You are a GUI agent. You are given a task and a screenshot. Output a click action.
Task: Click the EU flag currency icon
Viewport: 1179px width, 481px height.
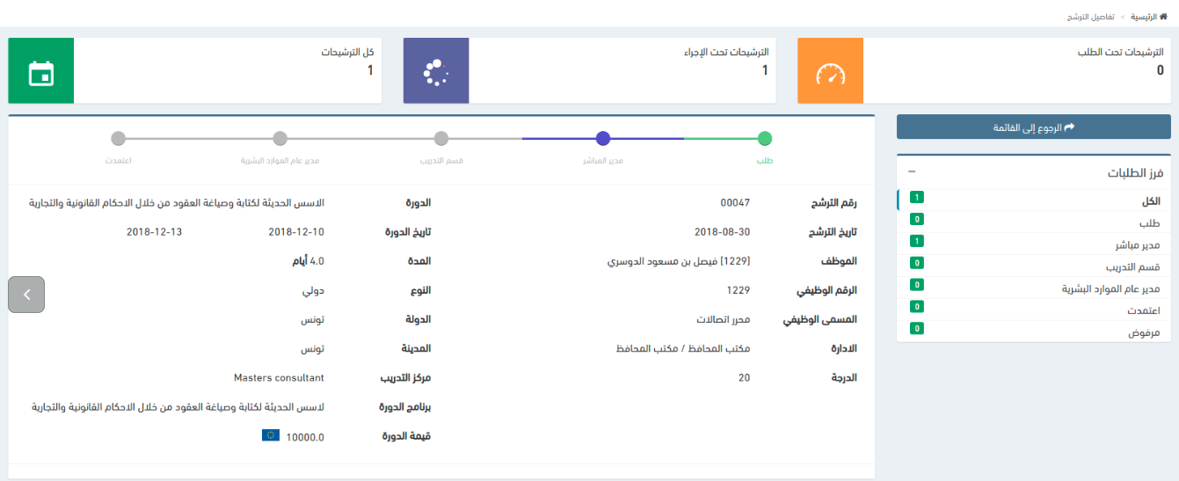tap(271, 435)
